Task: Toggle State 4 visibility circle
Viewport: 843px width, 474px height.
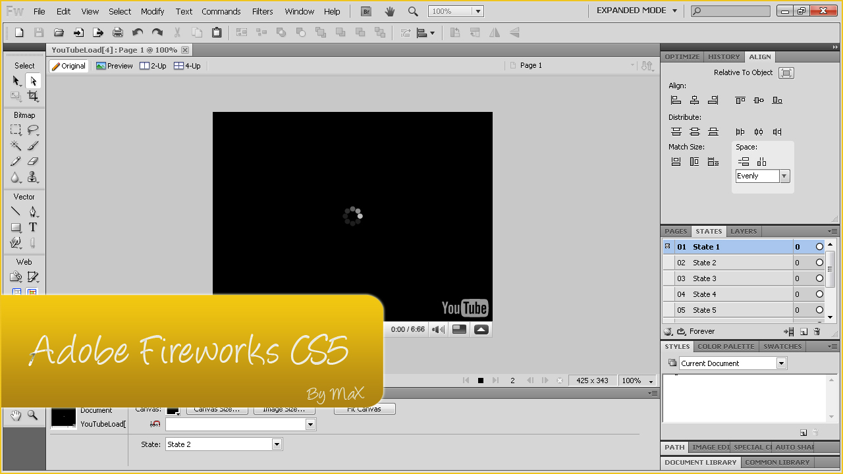Action: 819,294
